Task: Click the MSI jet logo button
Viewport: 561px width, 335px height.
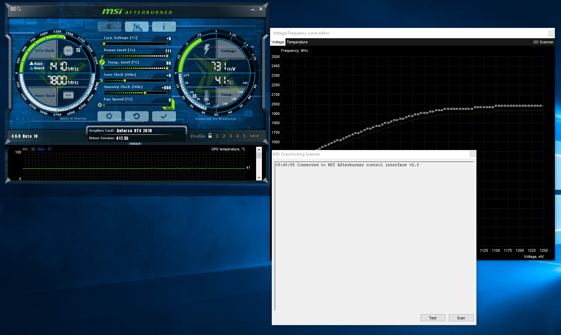Action: tap(137, 27)
